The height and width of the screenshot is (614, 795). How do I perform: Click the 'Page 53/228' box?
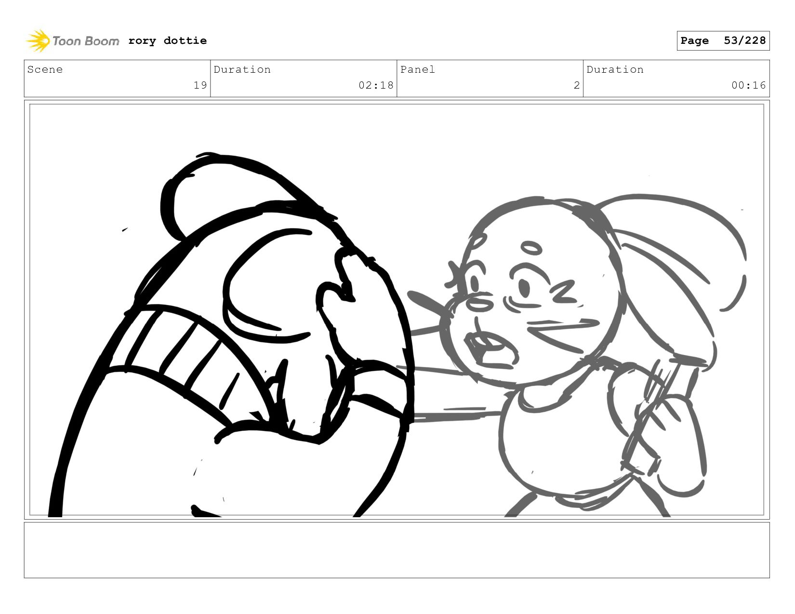tap(723, 41)
